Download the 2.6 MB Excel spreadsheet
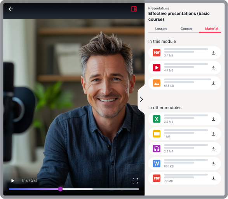 pos(213,119)
